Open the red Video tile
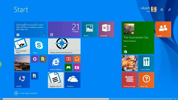Image resolution: width=178 pixels, height=100 pixels. point(68,59)
